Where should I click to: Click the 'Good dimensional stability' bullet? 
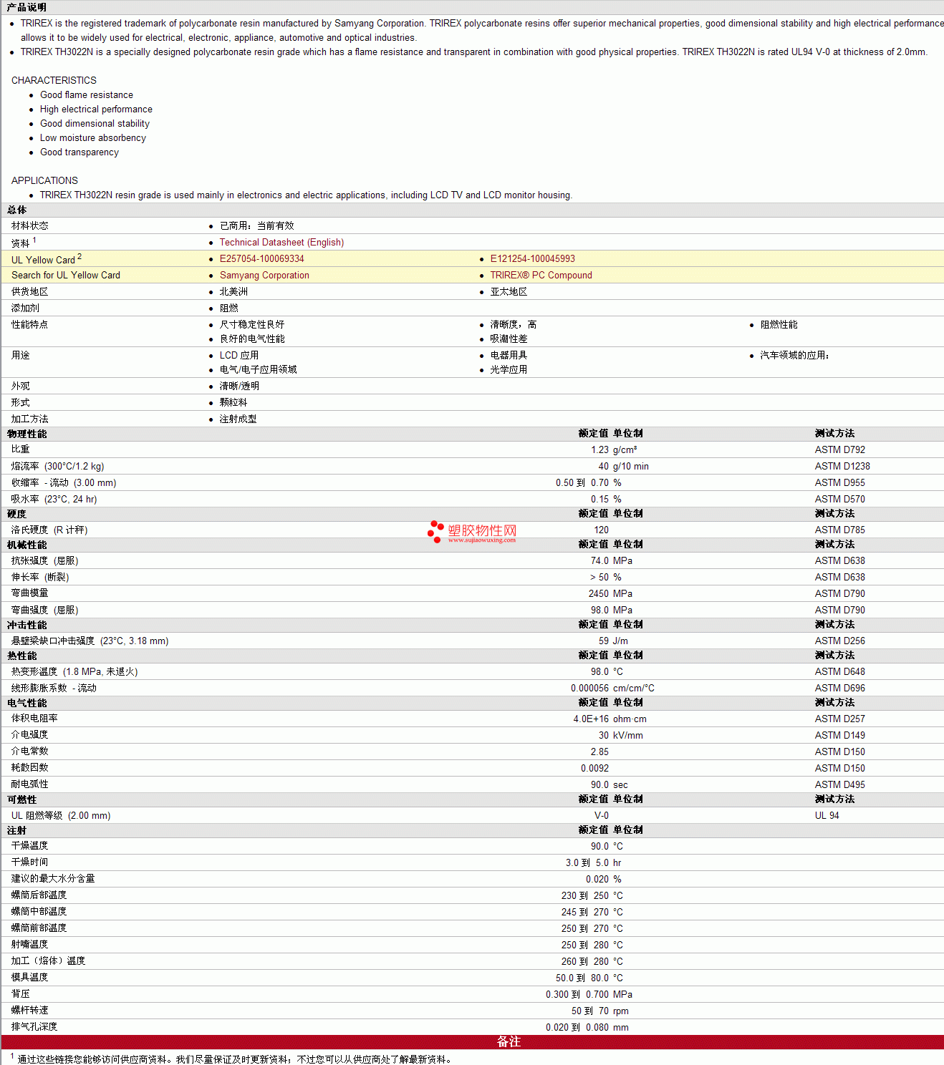(x=95, y=123)
